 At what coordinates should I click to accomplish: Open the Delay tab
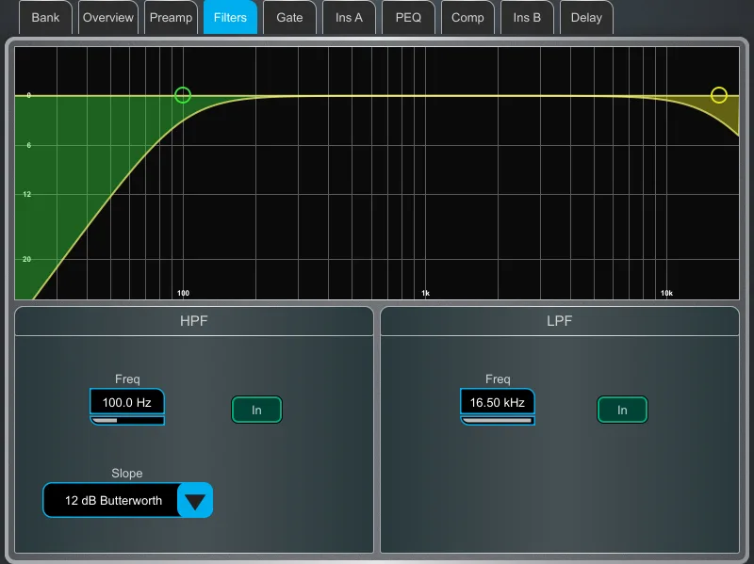[586, 17]
